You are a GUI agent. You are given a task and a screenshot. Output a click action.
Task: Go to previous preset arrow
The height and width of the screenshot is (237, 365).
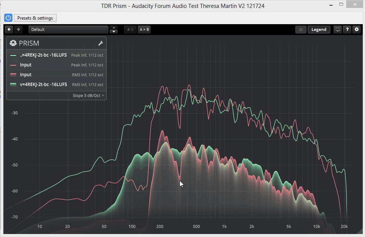(x=9, y=29)
